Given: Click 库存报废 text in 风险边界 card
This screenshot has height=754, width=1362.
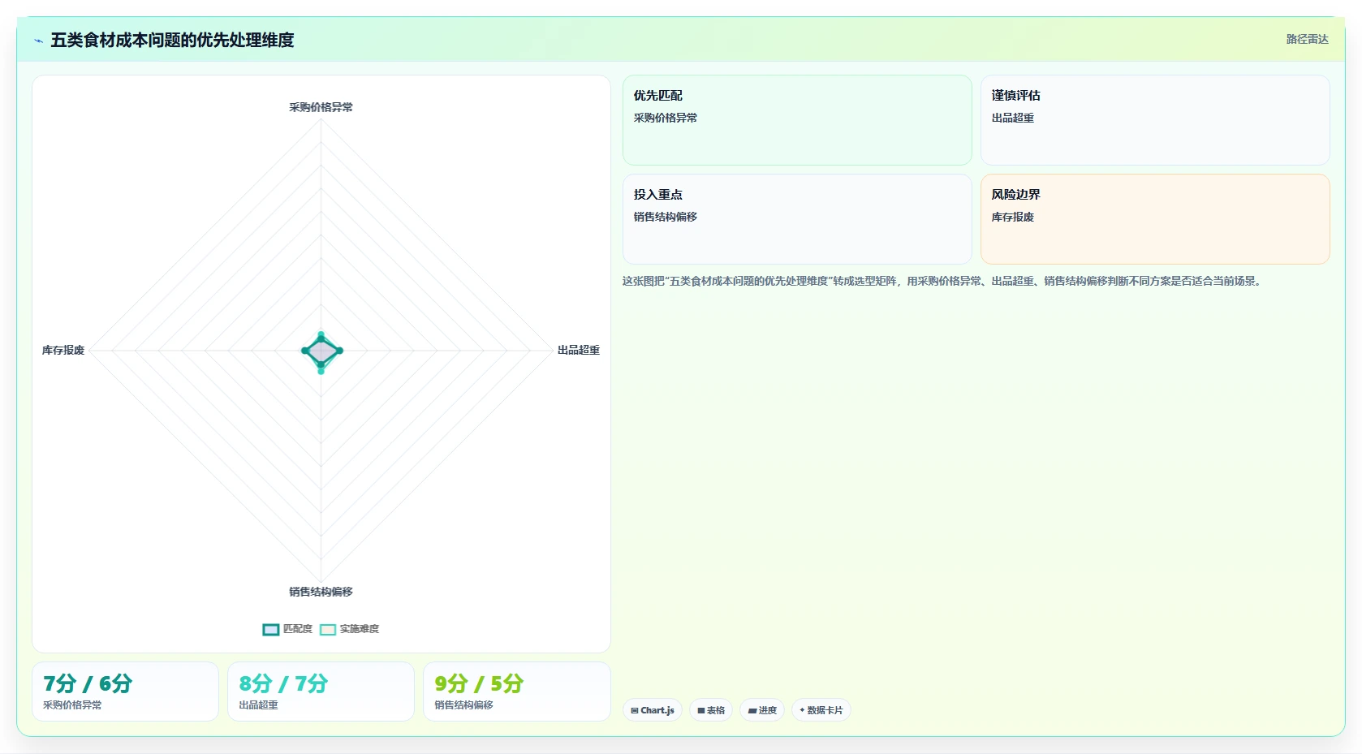Looking at the screenshot, I should click(x=1012, y=217).
